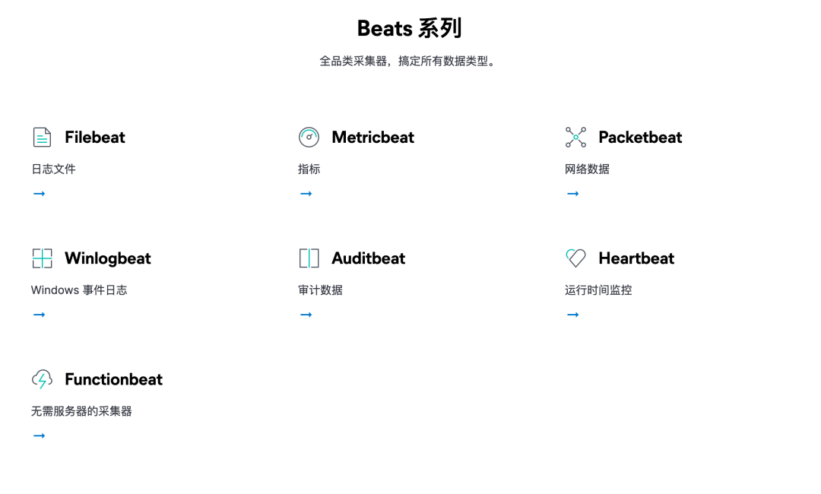
Task: Click the Auditbeat book icon
Action: (309, 258)
